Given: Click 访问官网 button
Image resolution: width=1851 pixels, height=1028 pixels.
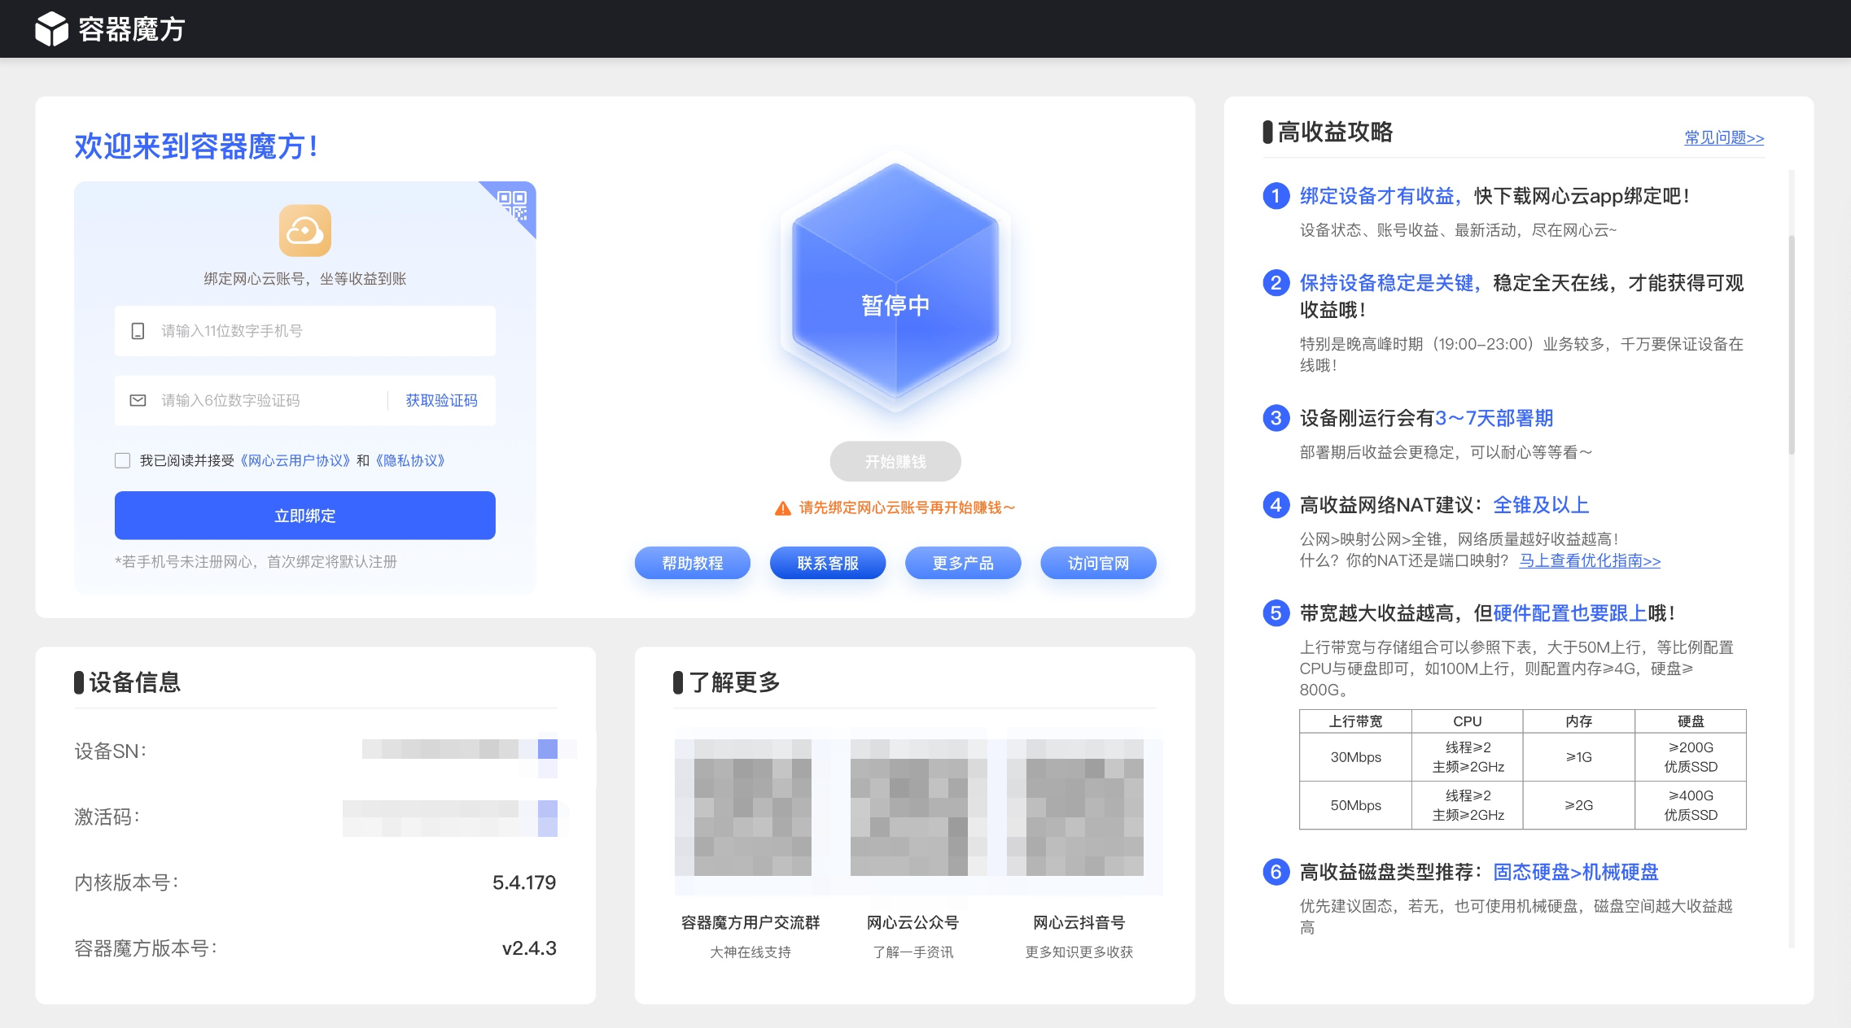Looking at the screenshot, I should click(x=1098, y=563).
